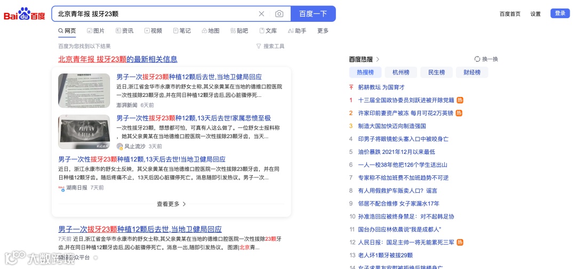576x269 pixels.
Task: Open 百度首页 link
Action: pos(510,14)
